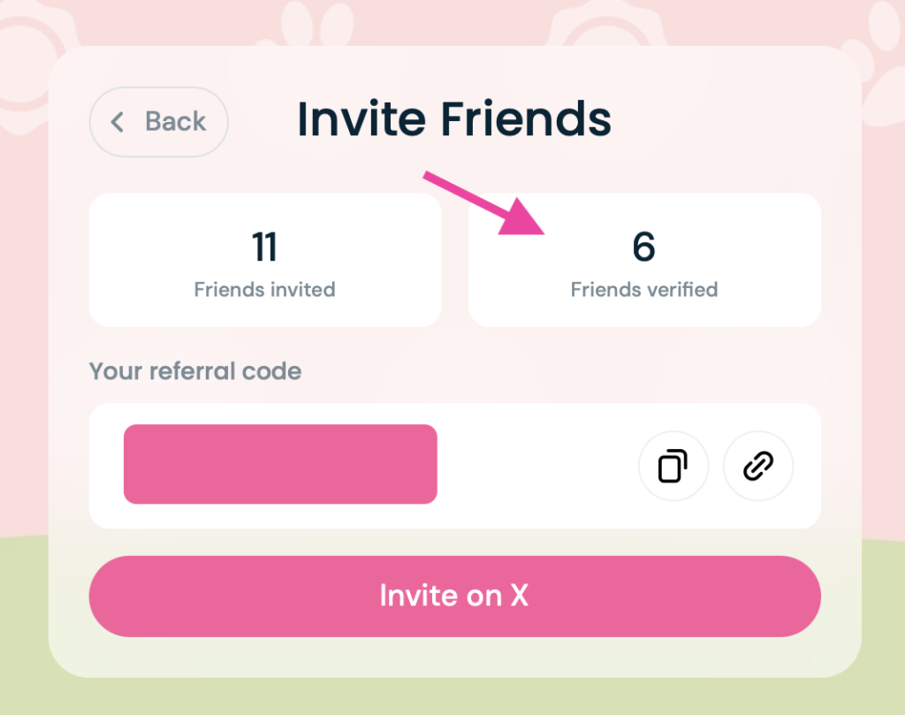The height and width of the screenshot is (715, 905).
Task: Click the Invite Friends heading
Action: click(454, 119)
